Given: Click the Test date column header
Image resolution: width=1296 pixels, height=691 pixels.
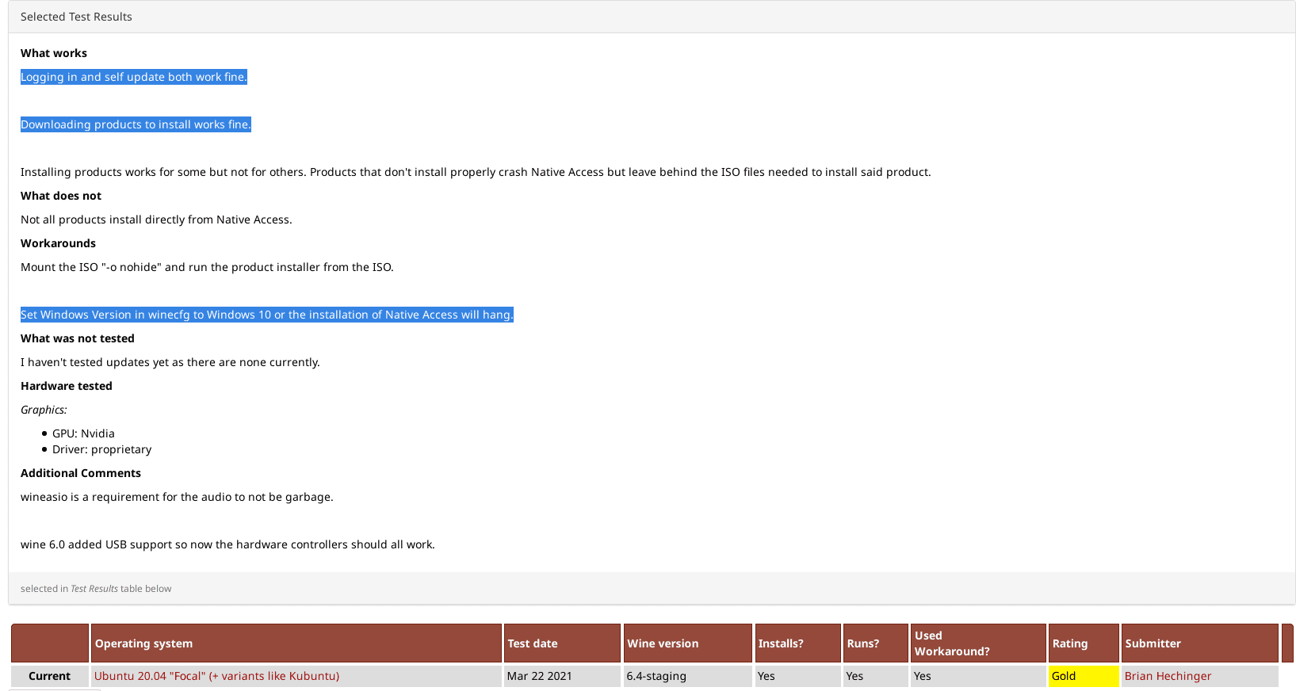Looking at the screenshot, I should [532, 643].
